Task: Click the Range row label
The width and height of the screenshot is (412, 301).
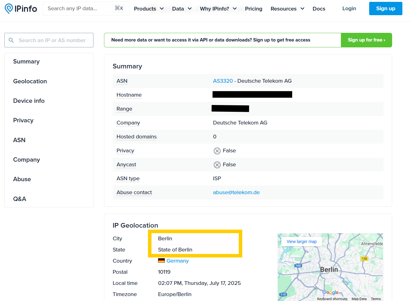Action: [x=125, y=109]
